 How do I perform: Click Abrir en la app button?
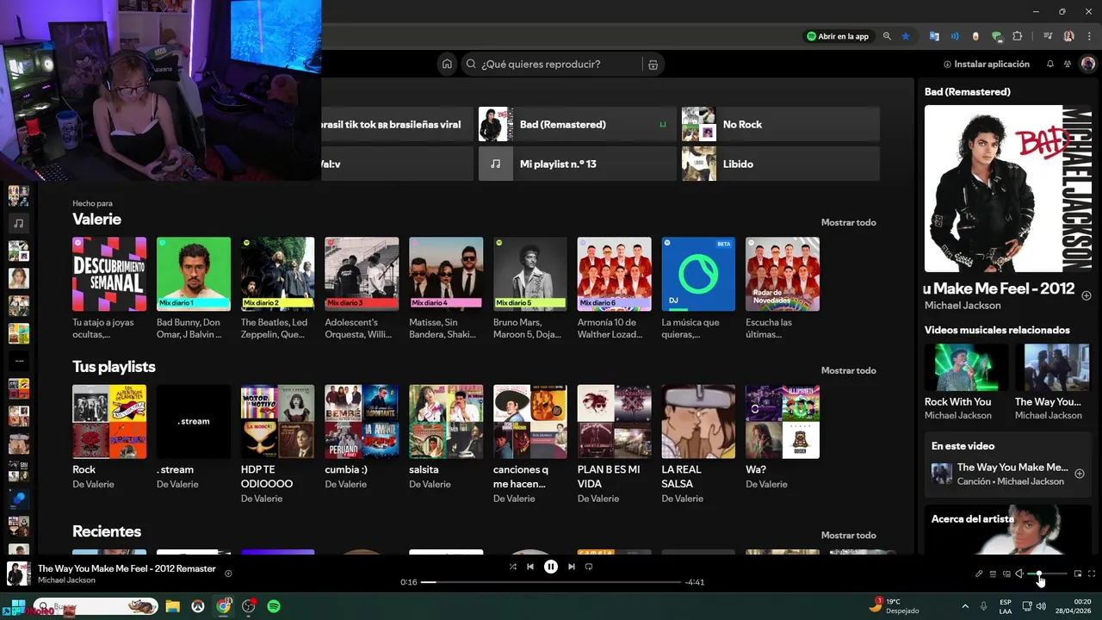coord(838,36)
